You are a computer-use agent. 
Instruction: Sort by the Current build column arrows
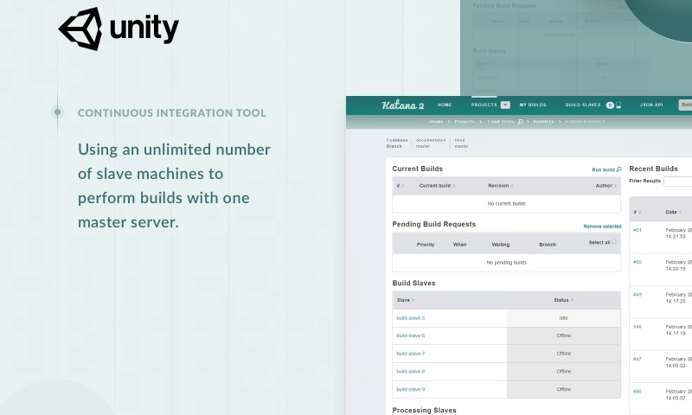454,186
